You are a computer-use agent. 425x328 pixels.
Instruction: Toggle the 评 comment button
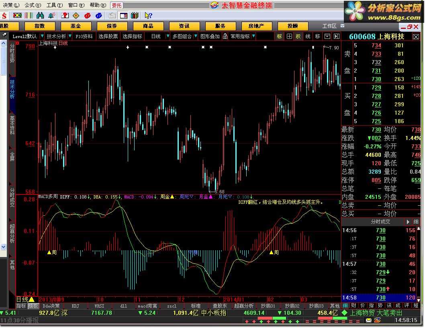coord(407,306)
